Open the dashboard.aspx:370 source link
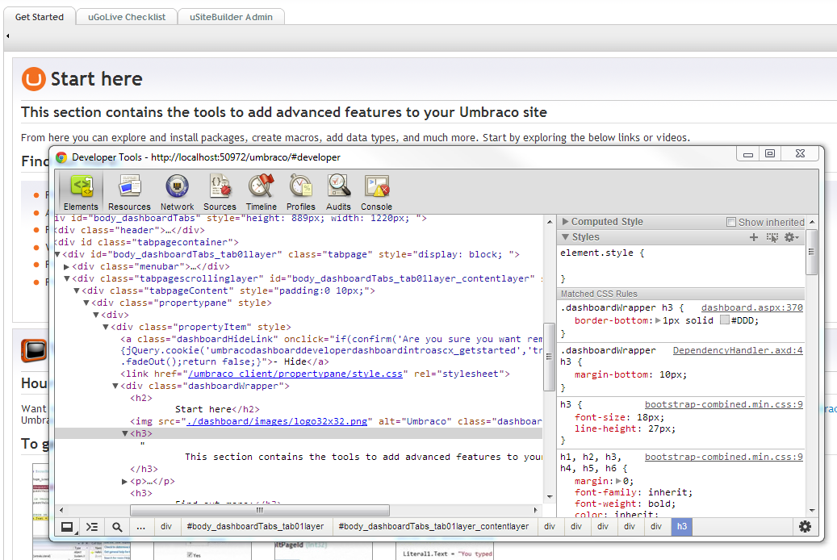The height and width of the screenshot is (560, 837). point(751,308)
